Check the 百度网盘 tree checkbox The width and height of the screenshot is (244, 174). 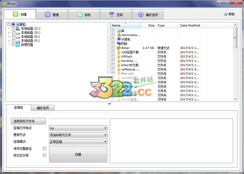tap(14, 45)
